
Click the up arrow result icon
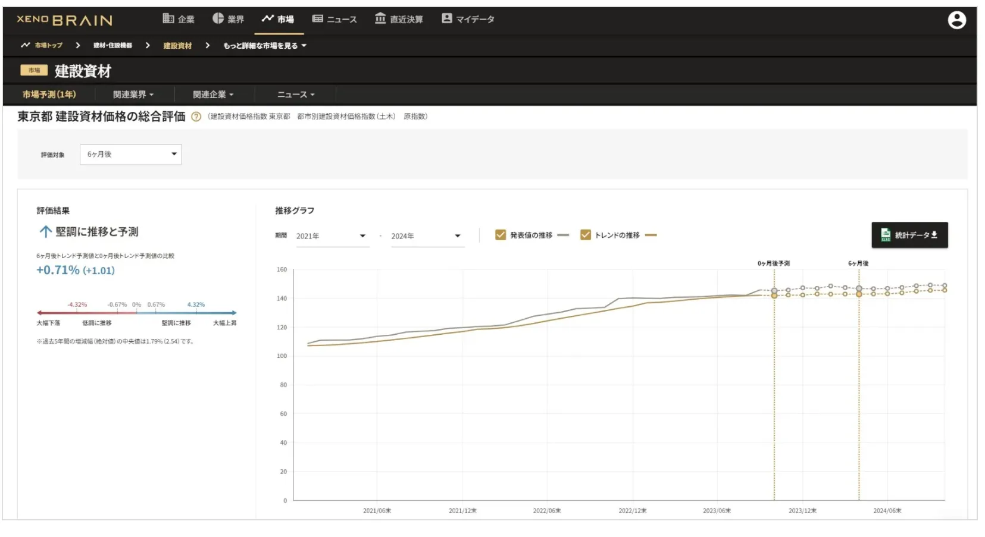point(45,232)
